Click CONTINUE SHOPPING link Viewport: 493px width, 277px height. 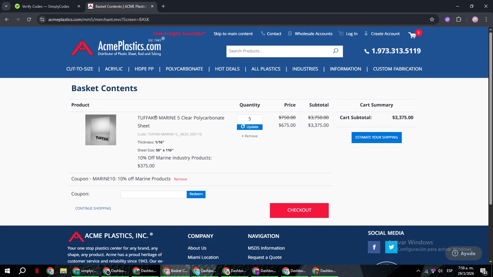pos(93,208)
